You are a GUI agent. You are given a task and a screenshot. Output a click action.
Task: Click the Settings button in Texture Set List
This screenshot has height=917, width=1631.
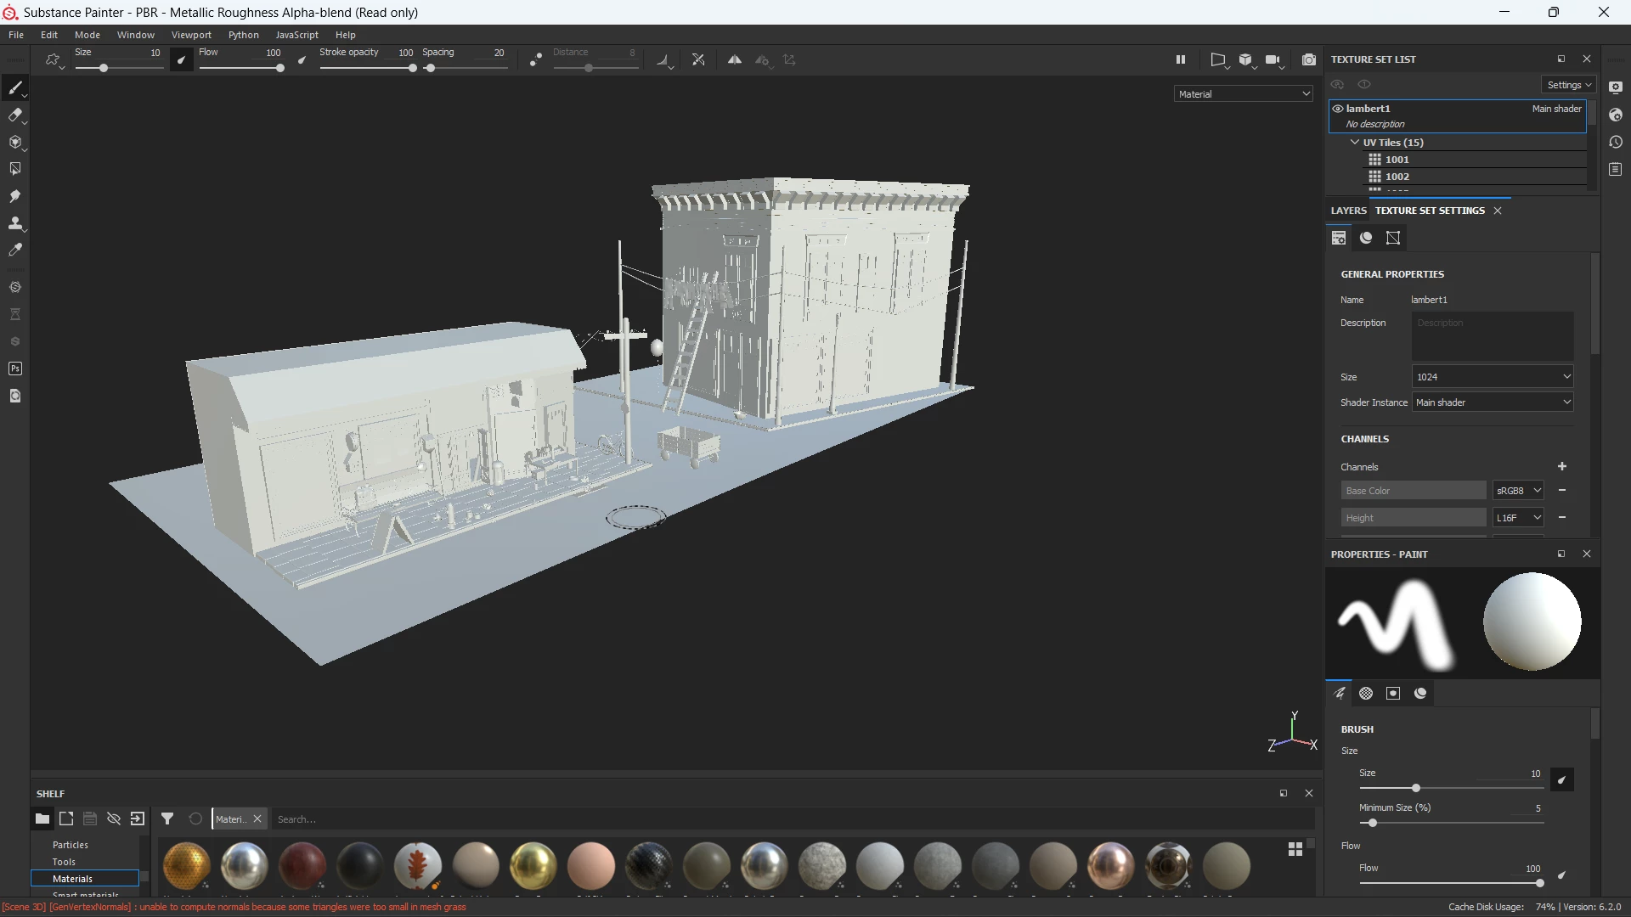pyautogui.click(x=1568, y=85)
